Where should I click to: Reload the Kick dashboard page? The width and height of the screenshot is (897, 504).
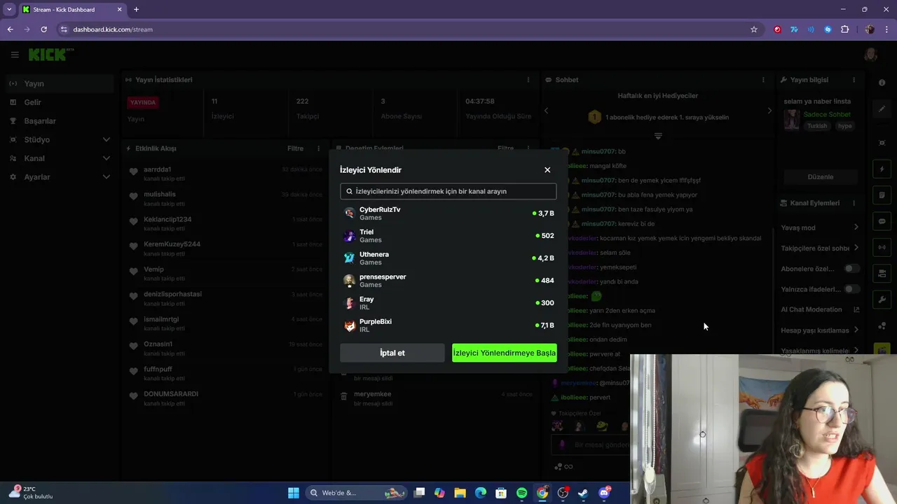(43, 29)
